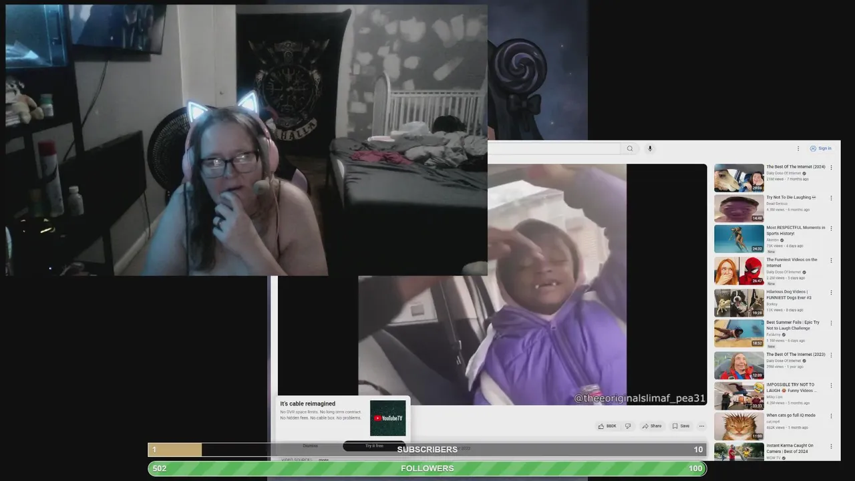This screenshot has height=481, width=855.
Task: Click the Sign in button
Action: (821, 148)
